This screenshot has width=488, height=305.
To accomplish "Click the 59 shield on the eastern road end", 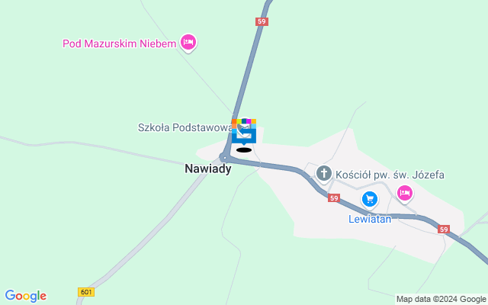I will pos(444,230).
